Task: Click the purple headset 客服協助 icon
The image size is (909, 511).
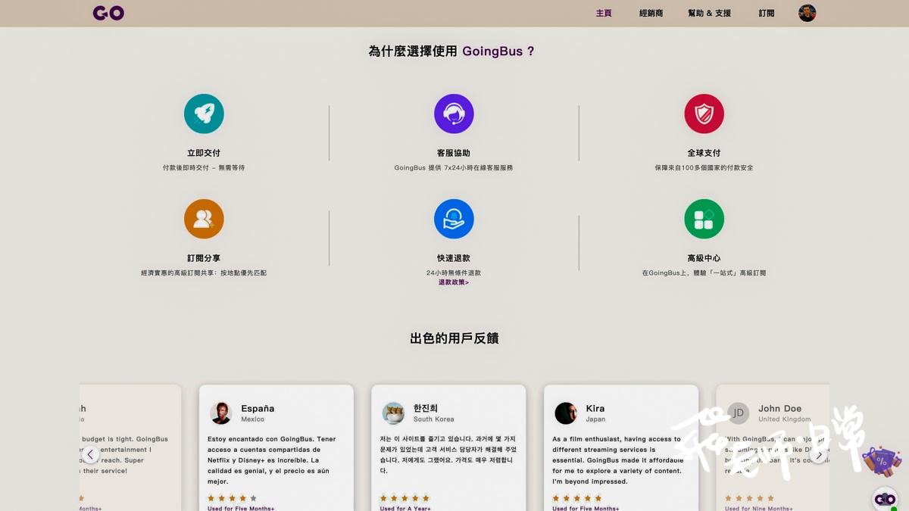Action: tap(454, 114)
